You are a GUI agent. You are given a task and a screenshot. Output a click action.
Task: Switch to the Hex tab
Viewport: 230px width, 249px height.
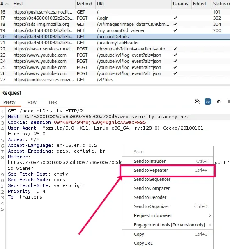(53, 102)
